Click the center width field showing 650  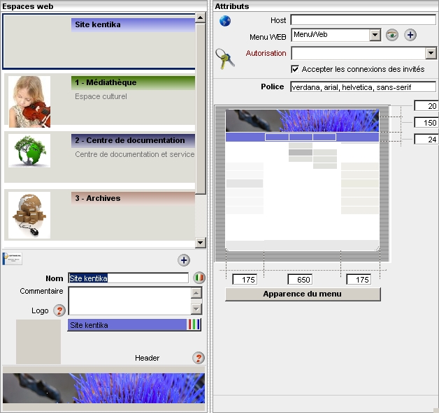point(300,280)
